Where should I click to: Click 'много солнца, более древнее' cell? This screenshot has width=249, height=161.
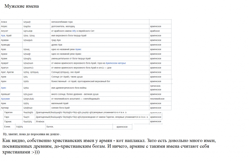pos(100,94)
